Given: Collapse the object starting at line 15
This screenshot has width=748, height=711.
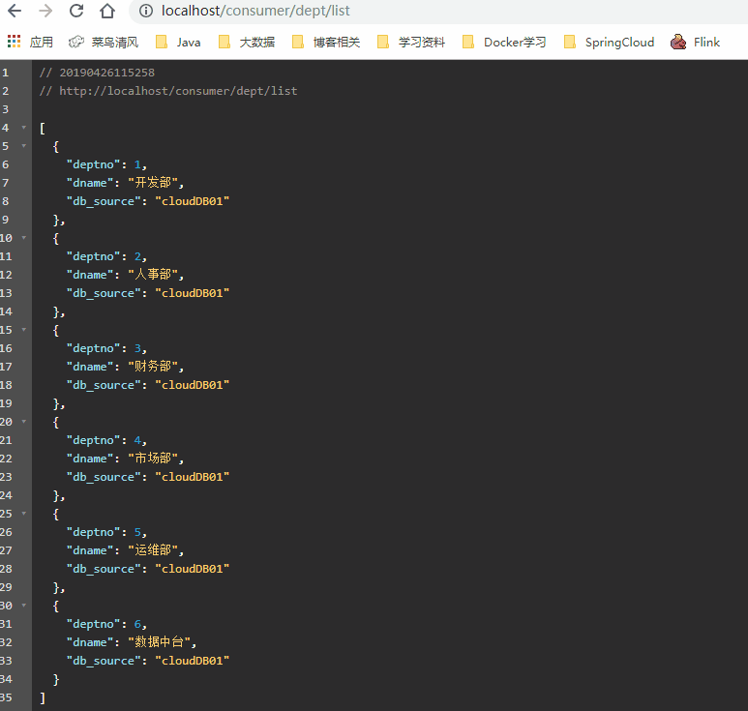Looking at the screenshot, I should click(x=24, y=330).
